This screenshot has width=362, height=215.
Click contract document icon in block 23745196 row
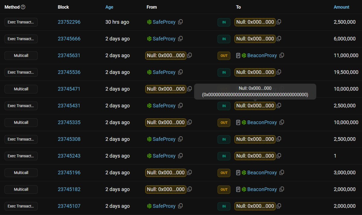click(238, 173)
